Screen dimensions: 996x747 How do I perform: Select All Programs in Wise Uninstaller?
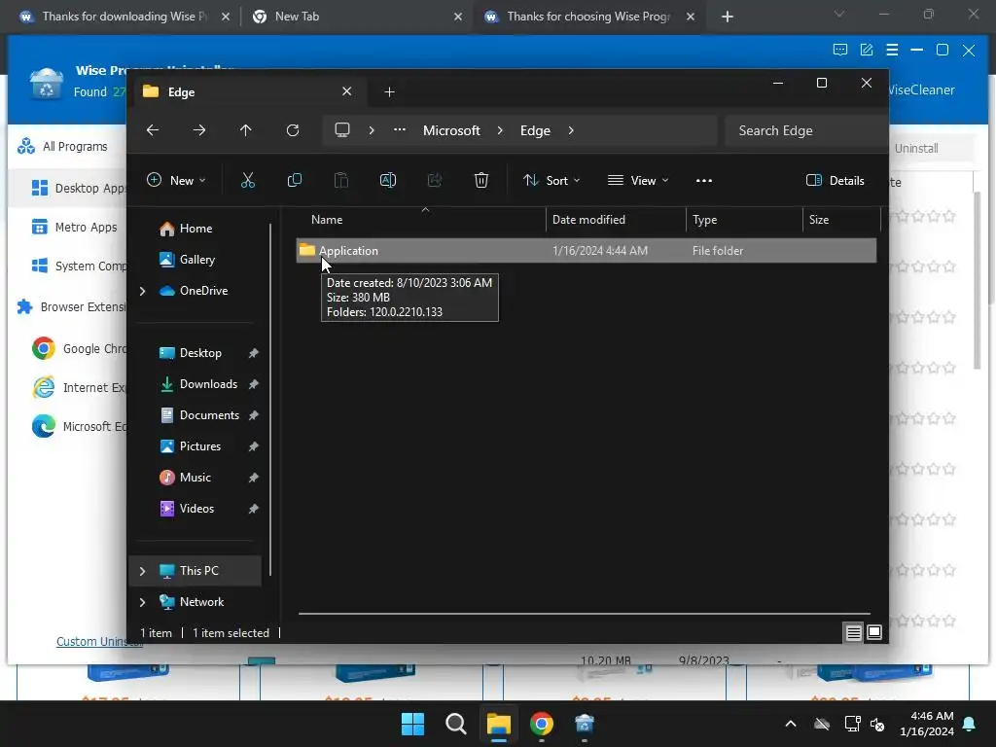point(62,147)
